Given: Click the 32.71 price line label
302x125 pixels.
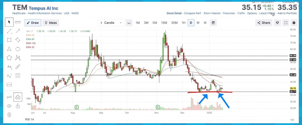Looking at the screenshot, I should point(293,92).
